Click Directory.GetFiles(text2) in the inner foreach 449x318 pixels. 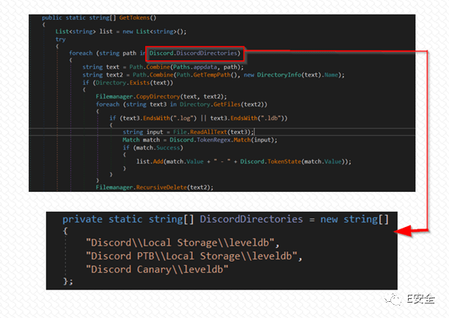223,104
